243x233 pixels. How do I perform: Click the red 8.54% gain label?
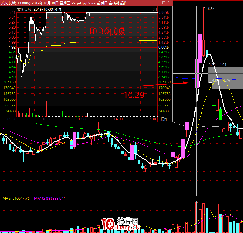point(163,17)
